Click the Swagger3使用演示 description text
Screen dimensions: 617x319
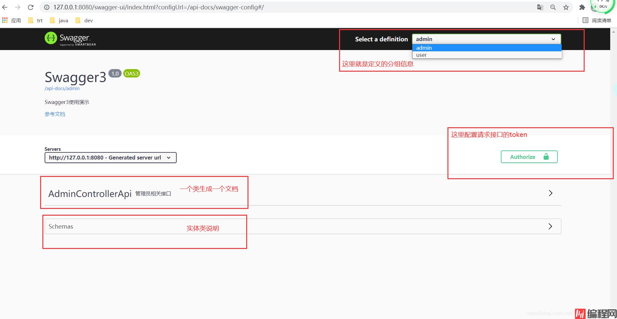tap(67, 102)
